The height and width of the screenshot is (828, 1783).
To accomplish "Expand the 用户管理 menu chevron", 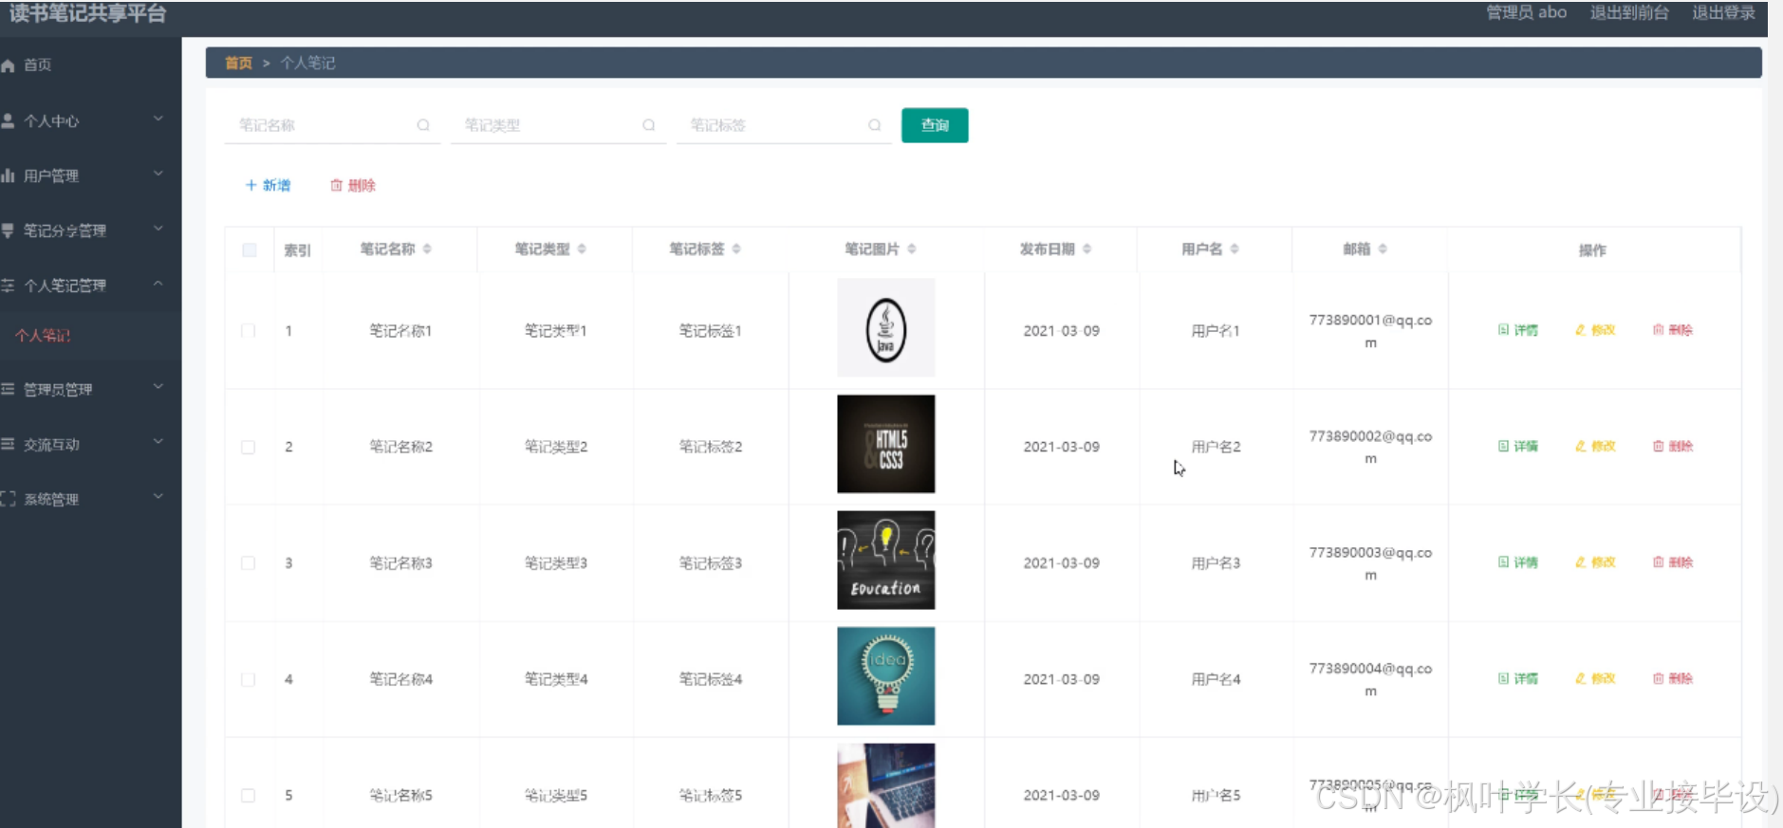I will (x=158, y=174).
